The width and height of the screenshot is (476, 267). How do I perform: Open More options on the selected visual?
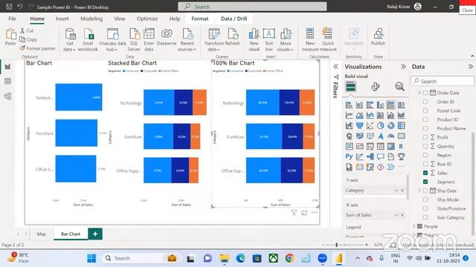click(x=315, y=213)
